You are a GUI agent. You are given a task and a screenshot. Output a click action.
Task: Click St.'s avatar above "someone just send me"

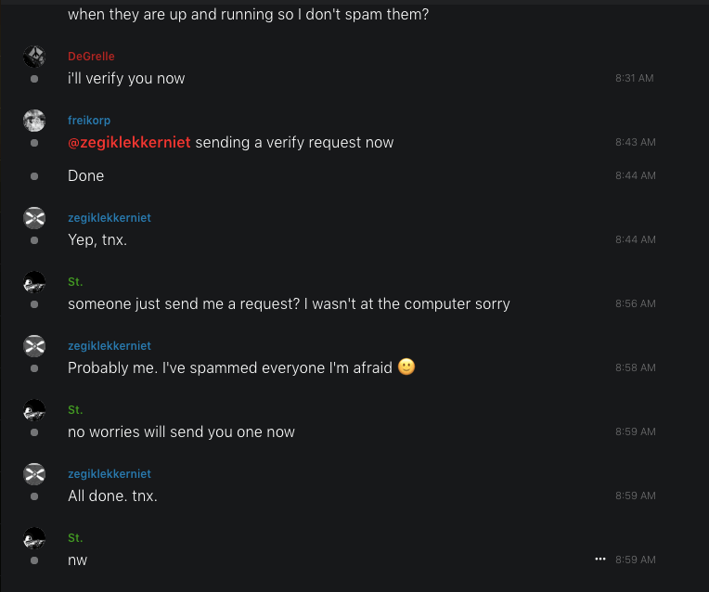tap(34, 282)
